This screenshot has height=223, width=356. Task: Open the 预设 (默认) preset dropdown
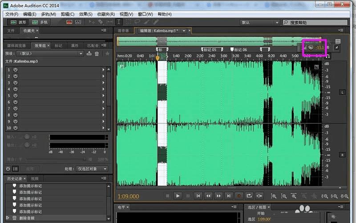tap(50, 54)
